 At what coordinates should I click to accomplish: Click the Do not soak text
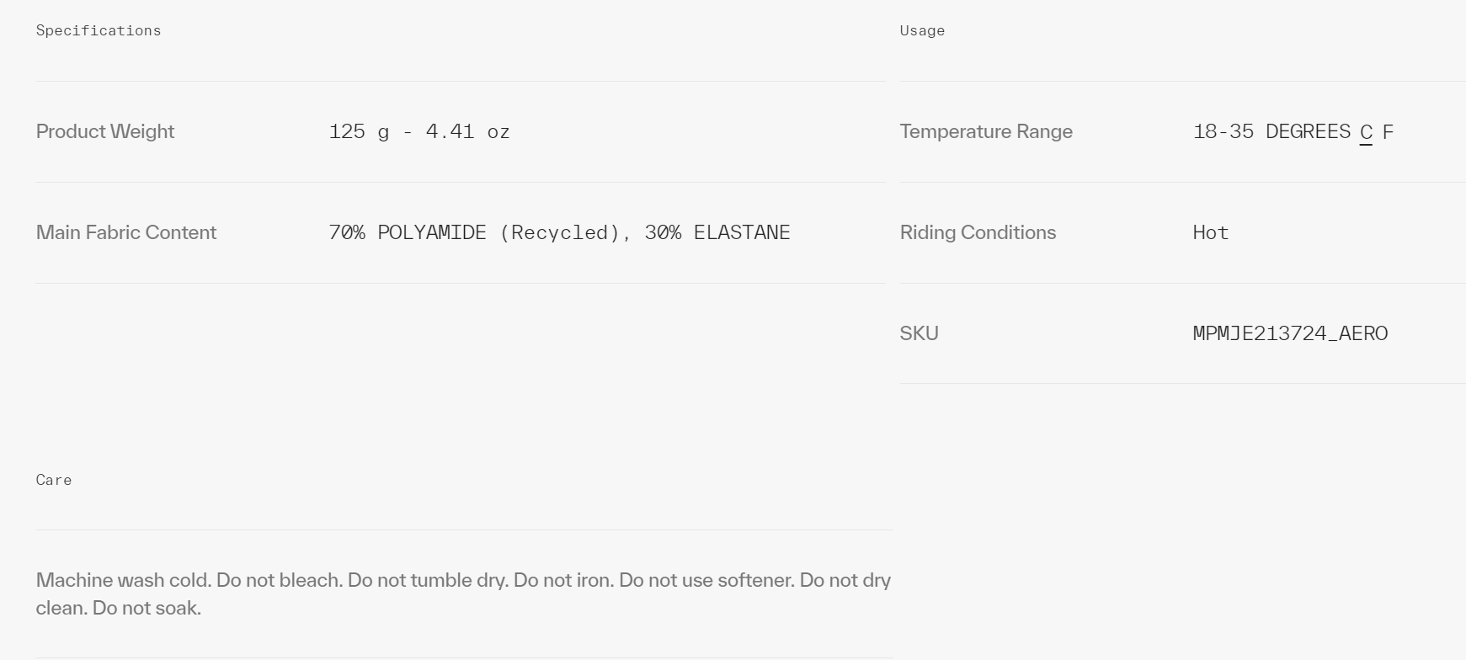click(x=147, y=608)
